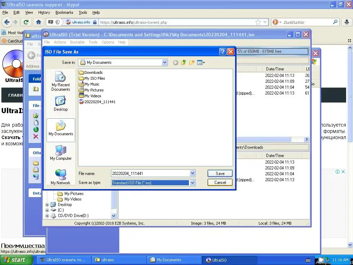Click the capacity bar showing 5% of 650MB

(272, 51)
